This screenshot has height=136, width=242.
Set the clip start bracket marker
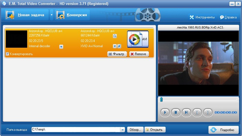197,113
